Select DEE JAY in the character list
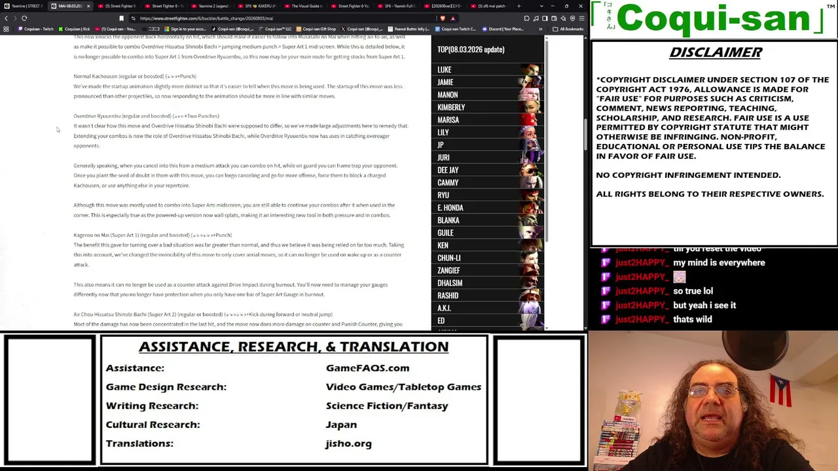The height and width of the screenshot is (471, 838). point(488,170)
